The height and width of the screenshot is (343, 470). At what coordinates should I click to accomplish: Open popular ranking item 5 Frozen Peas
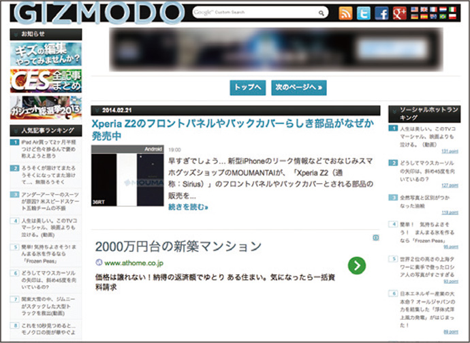(x=48, y=254)
